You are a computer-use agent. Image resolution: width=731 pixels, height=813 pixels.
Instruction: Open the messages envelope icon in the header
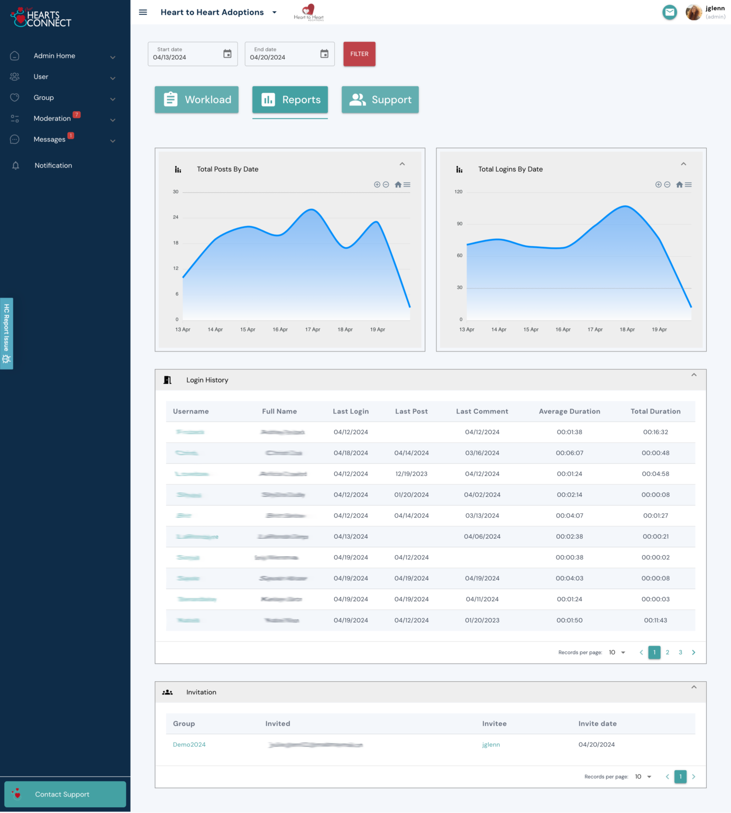[x=670, y=12]
